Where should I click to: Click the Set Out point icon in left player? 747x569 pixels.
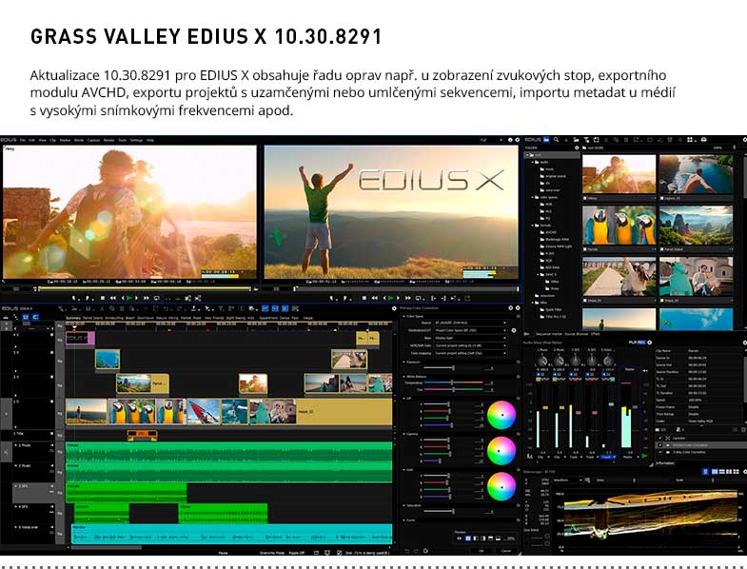(x=88, y=298)
